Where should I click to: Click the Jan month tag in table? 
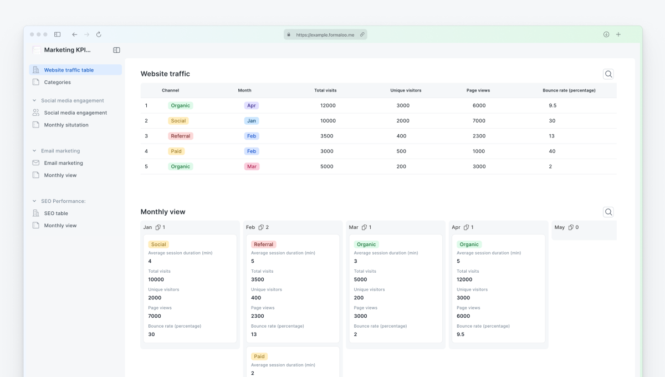click(252, 121)
